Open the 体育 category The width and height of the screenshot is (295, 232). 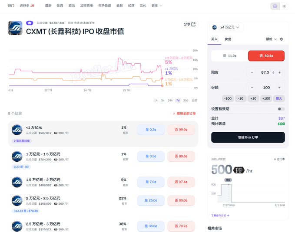pyautogui.click(x=60, y=6)
